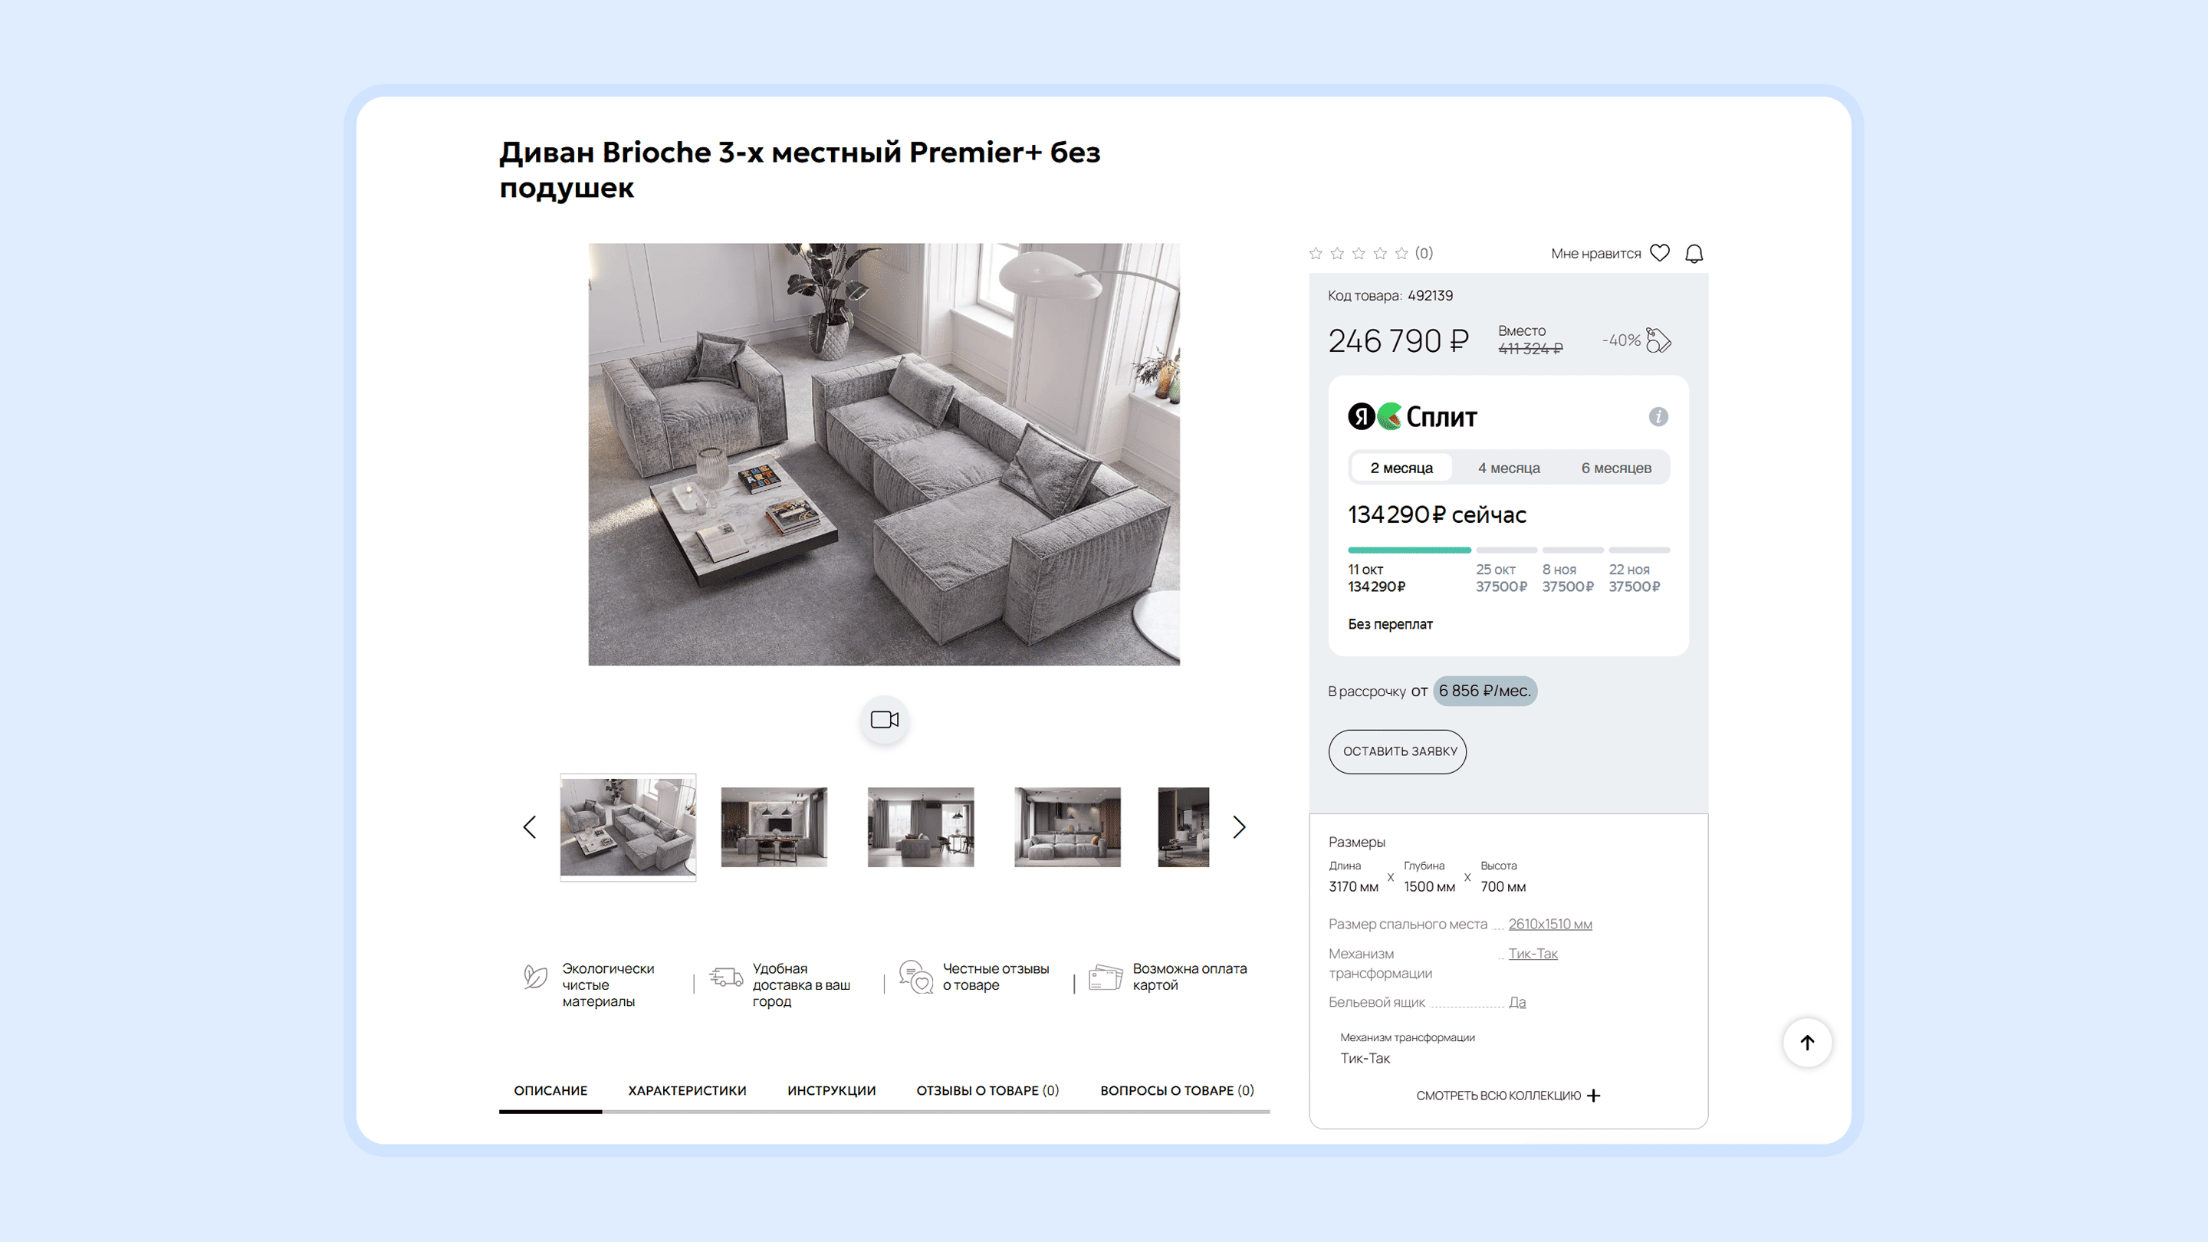Click the Split info icon

(x=1658, y=416)
